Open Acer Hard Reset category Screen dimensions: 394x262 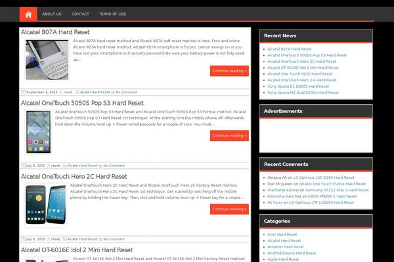pyautogui.click(x=282, y=234)
